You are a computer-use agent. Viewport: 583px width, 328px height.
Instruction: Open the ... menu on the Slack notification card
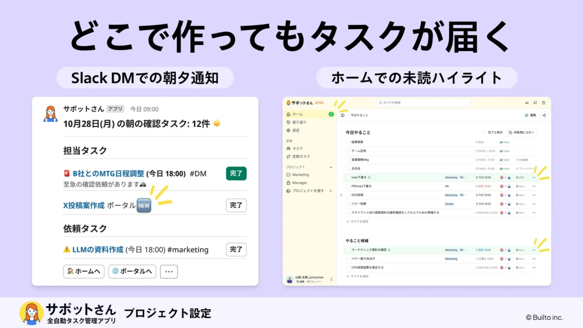click(169, 272)
